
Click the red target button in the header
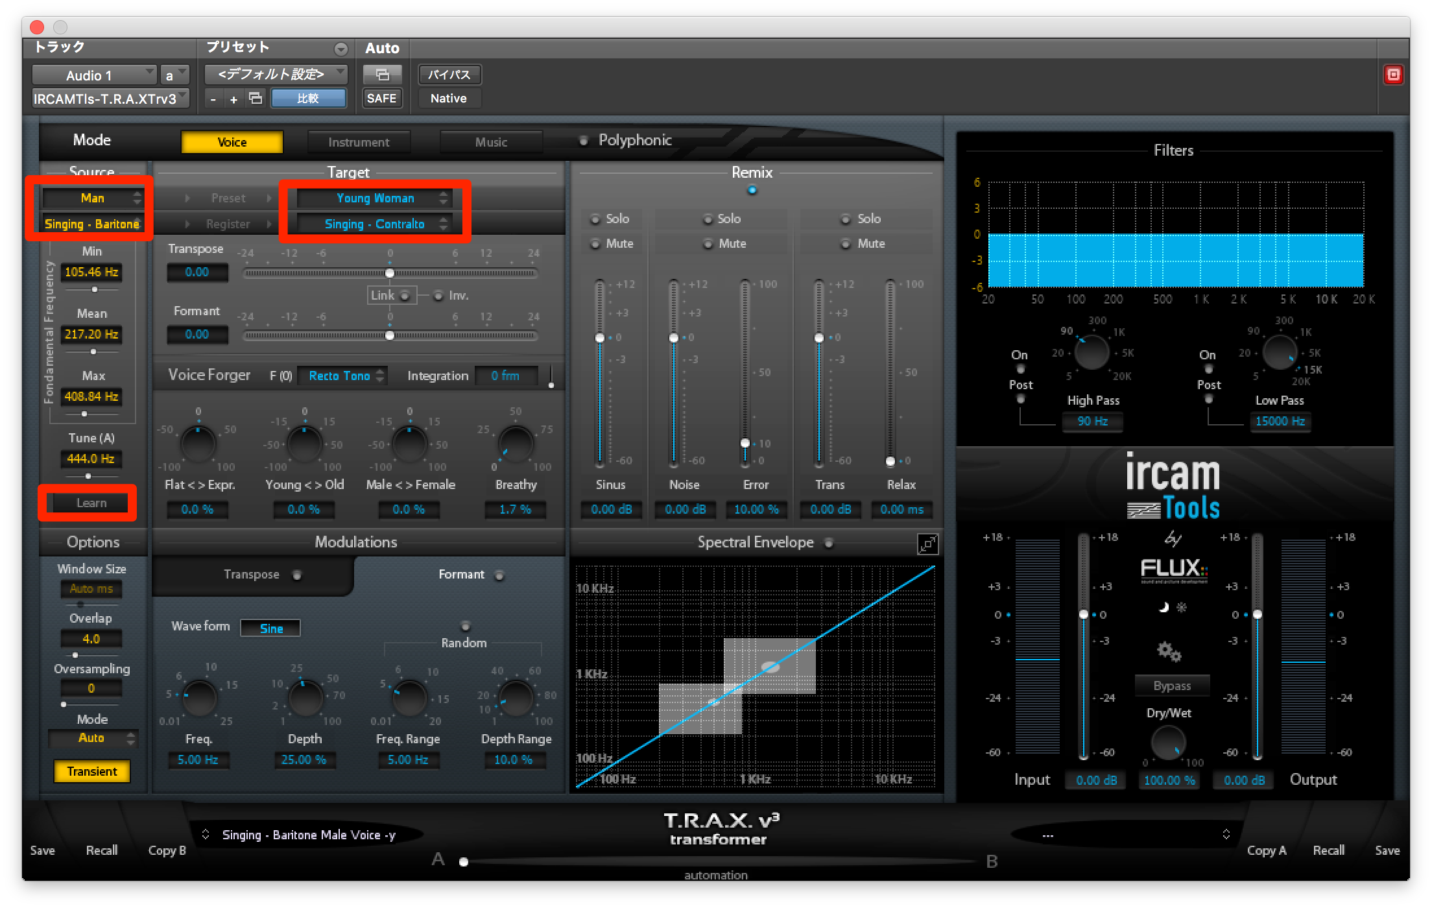(1393, 75)
